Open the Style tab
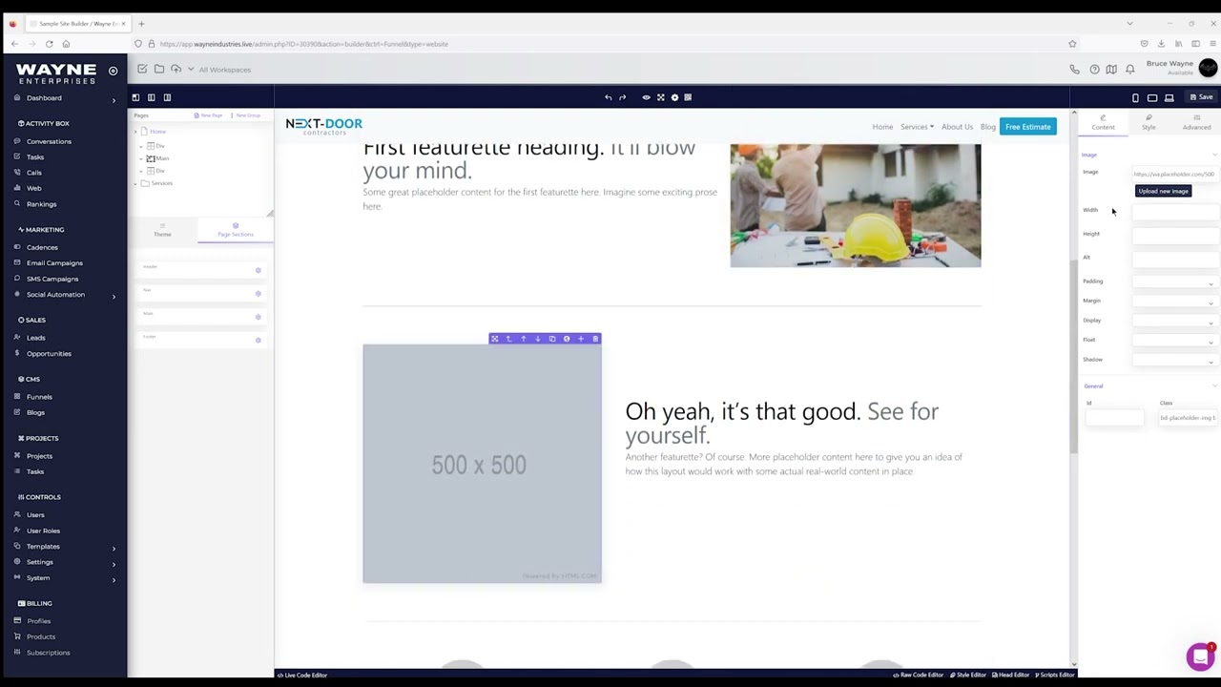The height and width of the screenshot is (687, 1221). (x=1149, y=123)
